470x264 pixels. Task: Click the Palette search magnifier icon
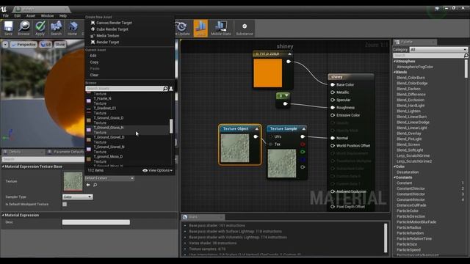click(466, 56)
